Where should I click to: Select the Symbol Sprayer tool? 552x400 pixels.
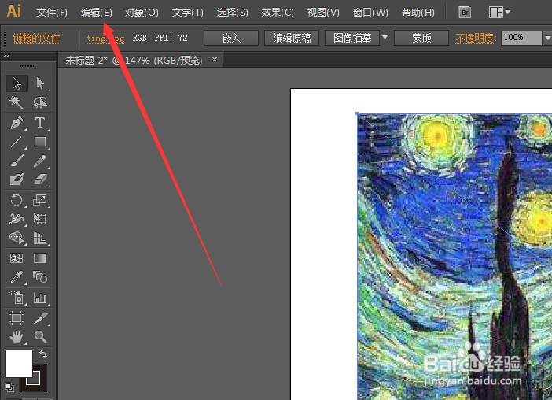coord(17,298)
